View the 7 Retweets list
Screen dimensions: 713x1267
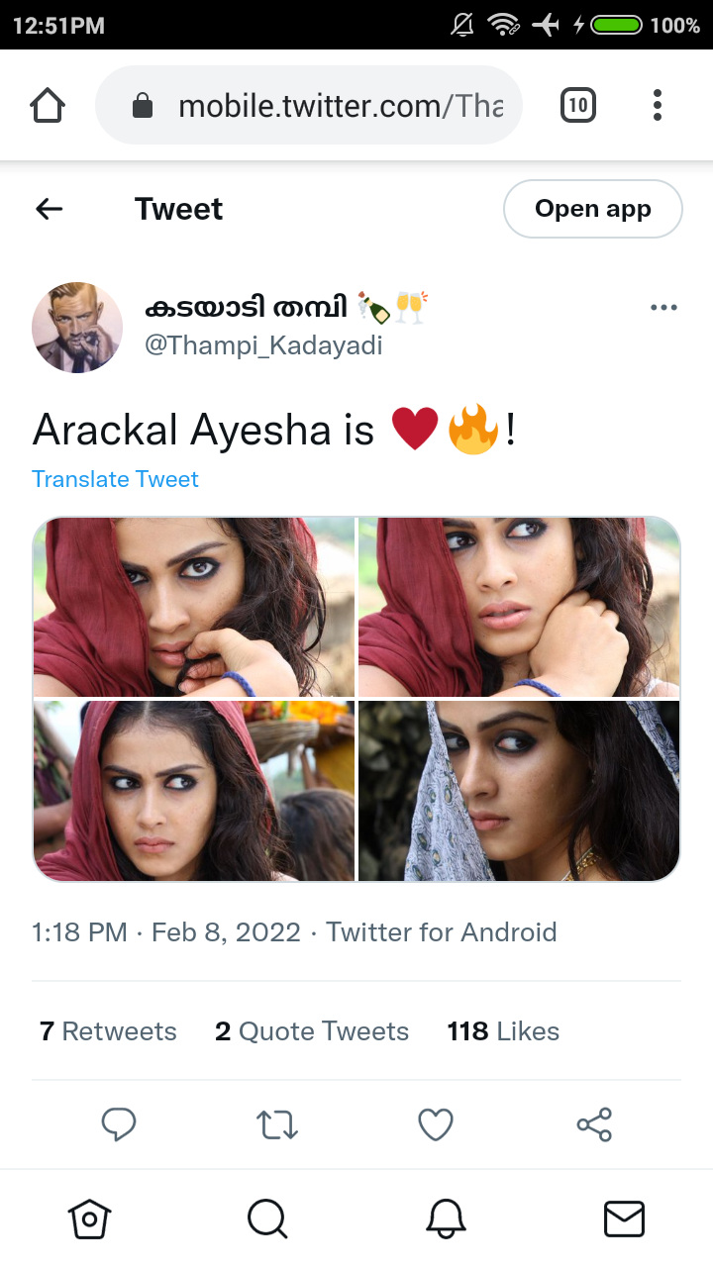pyautogui.click(x=108, y=1031)
